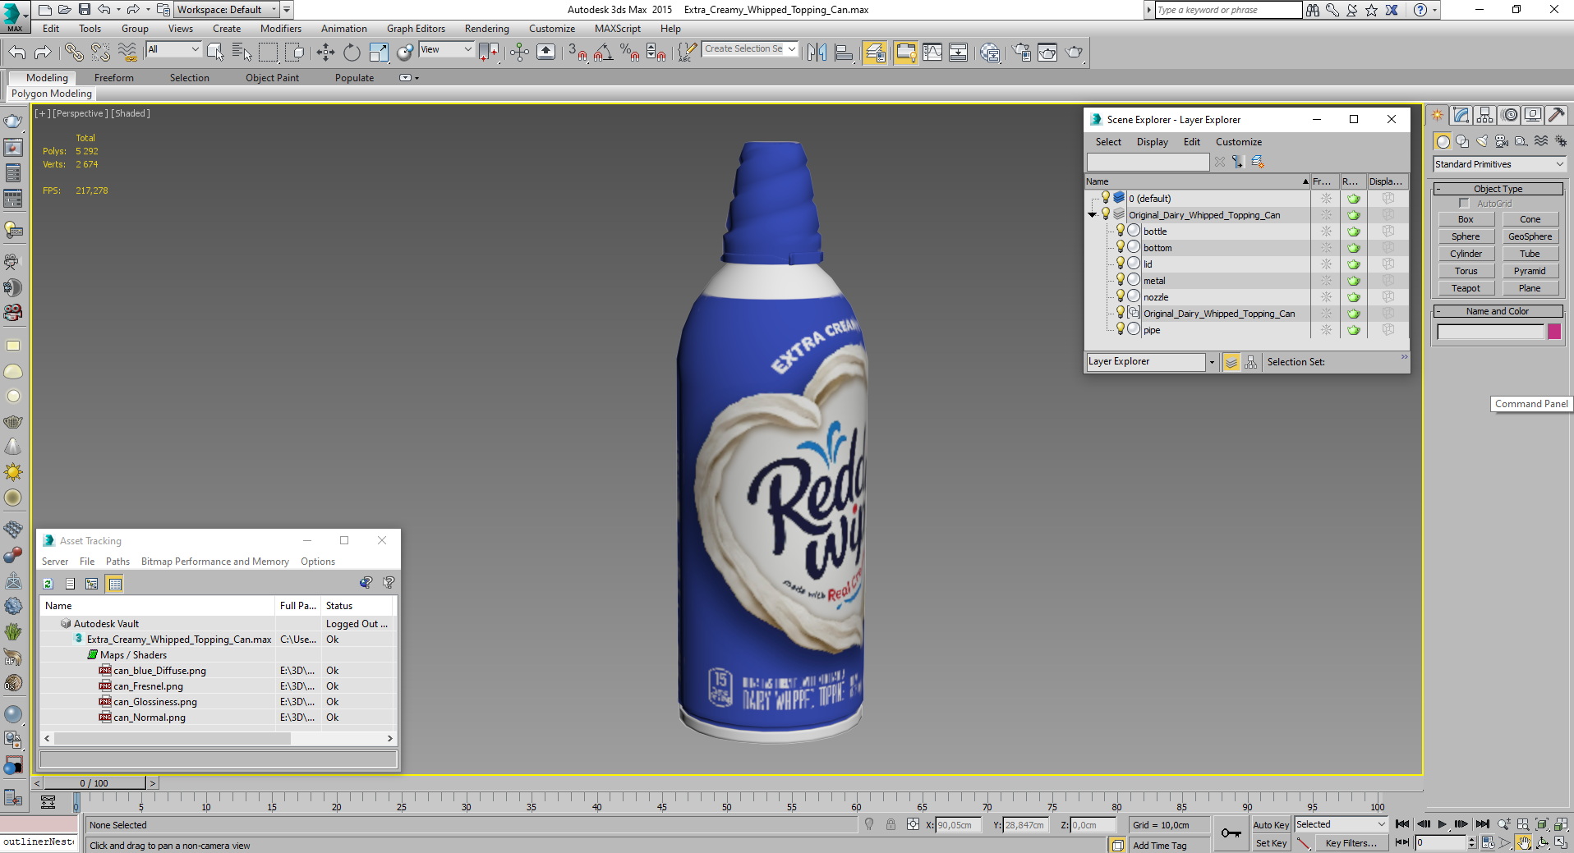This screenshot has height=853, width=1574.
Task: Select the Select and Rotate tool
Action: tap(352, 53)
